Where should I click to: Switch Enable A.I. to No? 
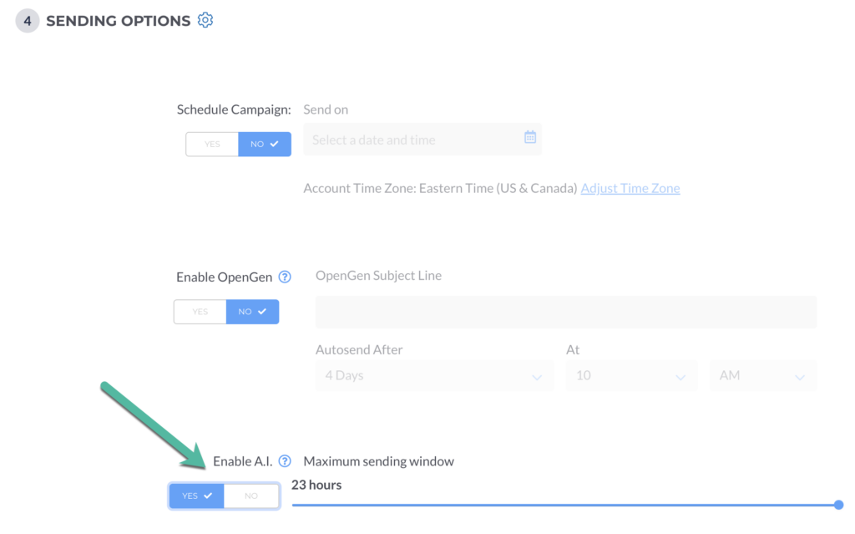[x=251, y=496]
